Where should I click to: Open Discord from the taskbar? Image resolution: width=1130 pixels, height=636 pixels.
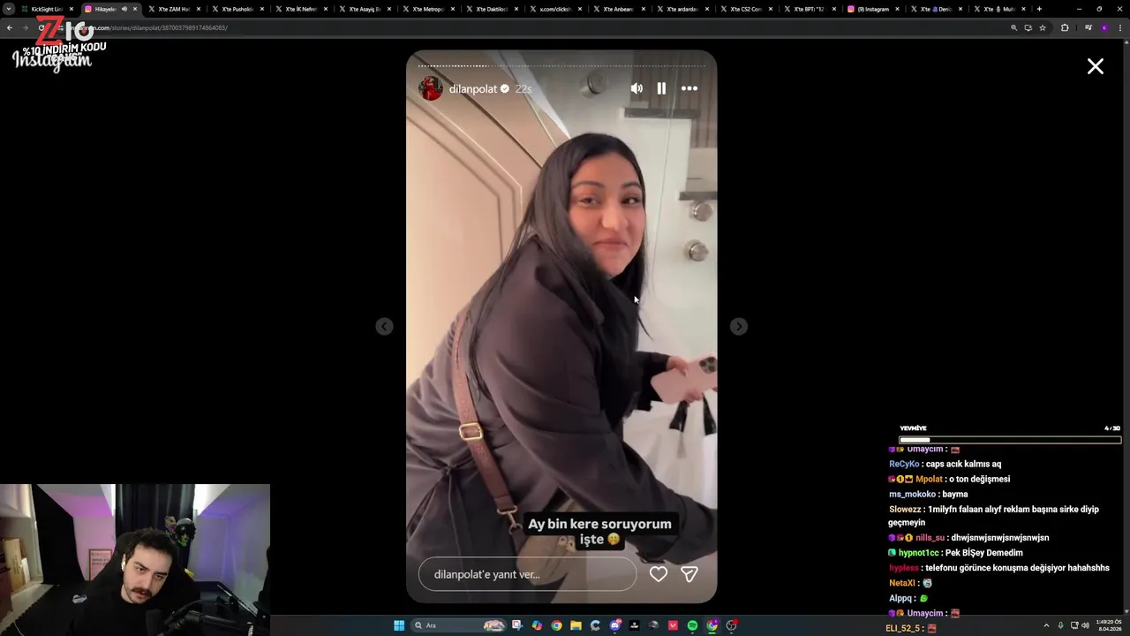(615, 625)
